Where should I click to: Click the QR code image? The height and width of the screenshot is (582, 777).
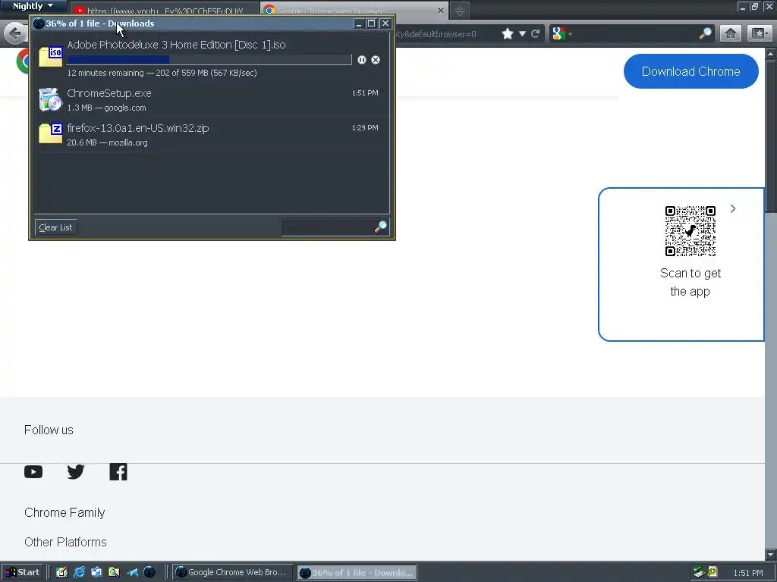(690, 230)
